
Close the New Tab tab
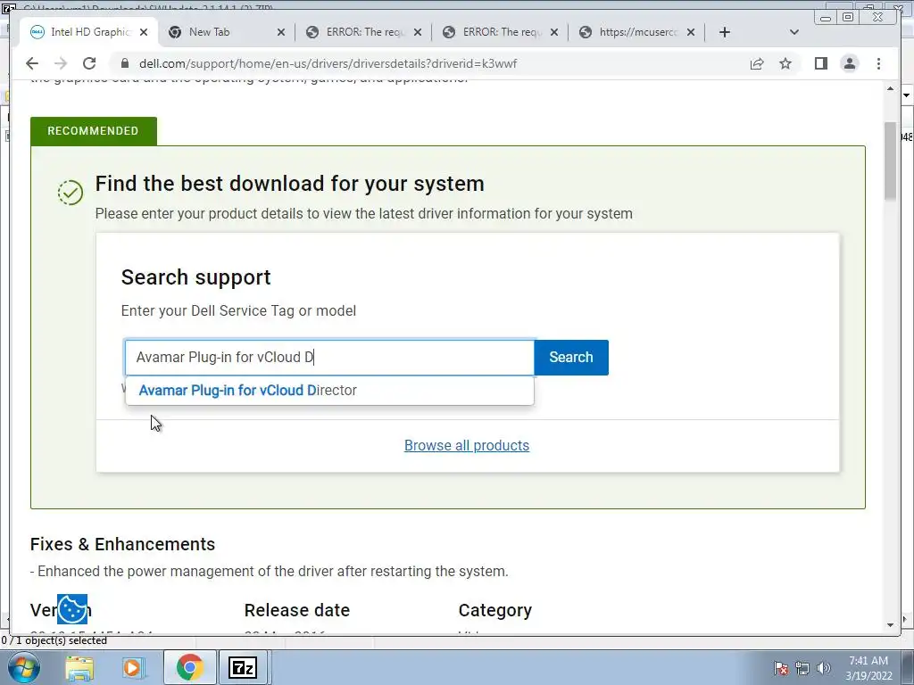tap(281, 32)
